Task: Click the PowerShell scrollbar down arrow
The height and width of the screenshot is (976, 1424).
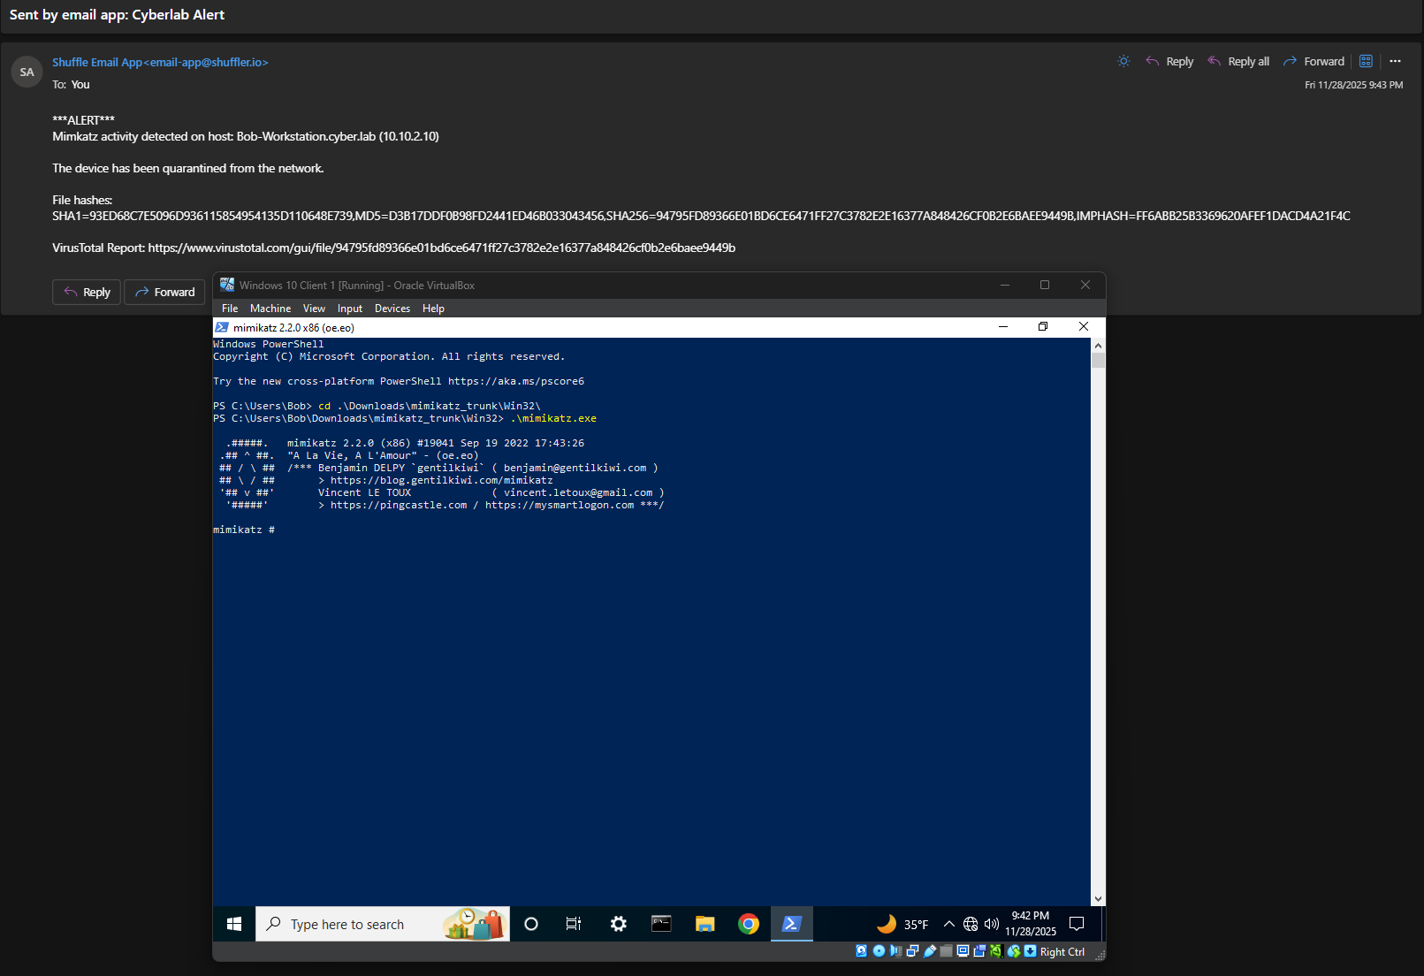Action: click(1098, 899)
